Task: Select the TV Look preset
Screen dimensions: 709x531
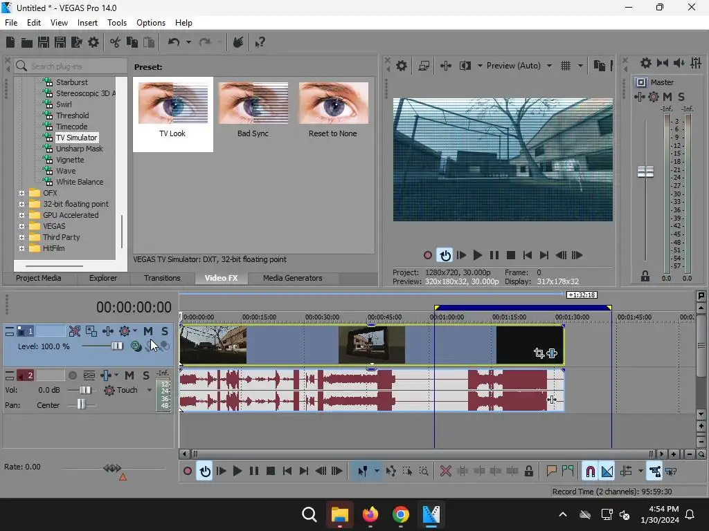Action: (172, 114)
